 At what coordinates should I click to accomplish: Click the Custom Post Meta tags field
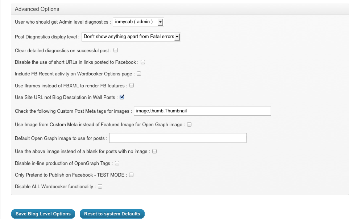202,111
